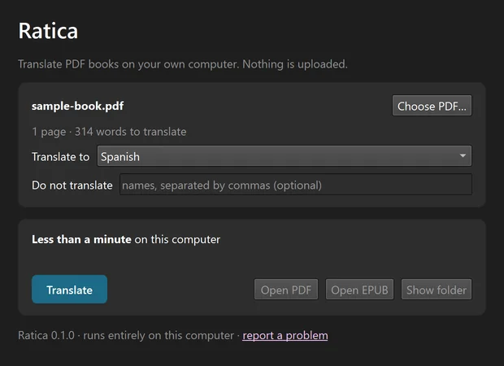Image resolution: width=504 pixels, height=366 pixels.
Task: Click the 'Ratica 0.1.0' version text
Action: click(46, 335)
